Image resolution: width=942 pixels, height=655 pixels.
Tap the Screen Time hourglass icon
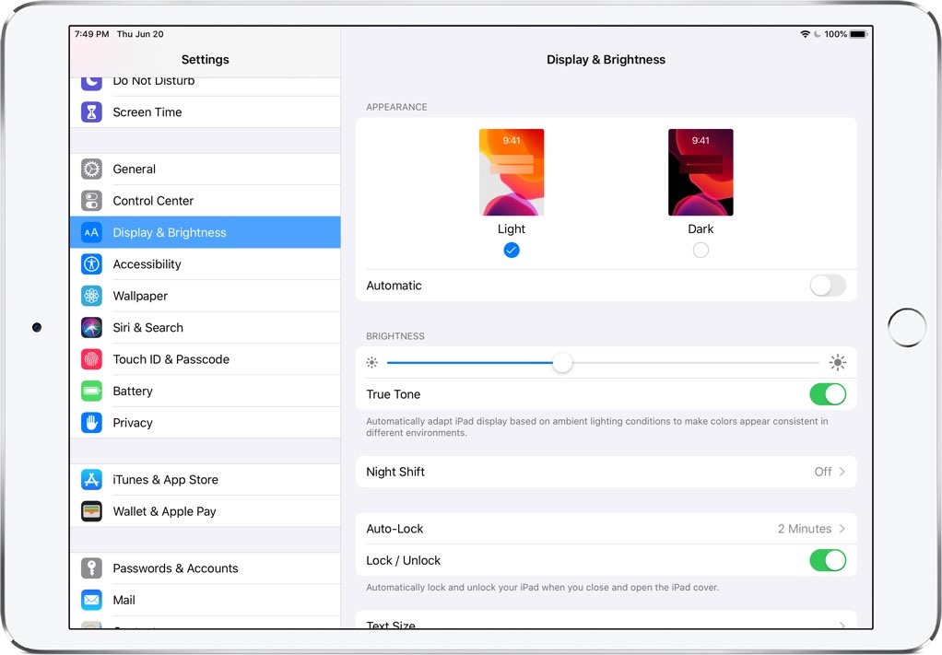pyautogui.click(x=91, y=111)
